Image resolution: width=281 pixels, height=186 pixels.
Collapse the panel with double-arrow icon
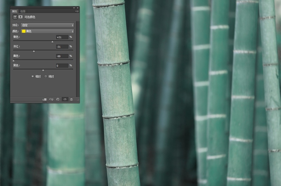pyautogui.click(x=74, y=8)
